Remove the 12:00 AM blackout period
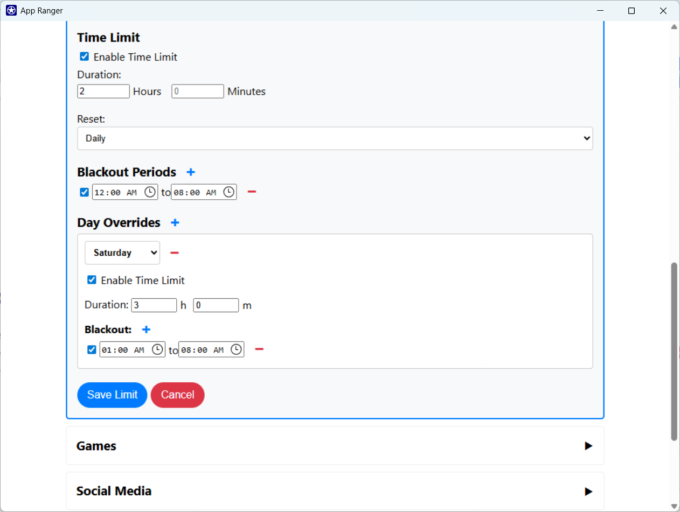 [x=252, y=191]
